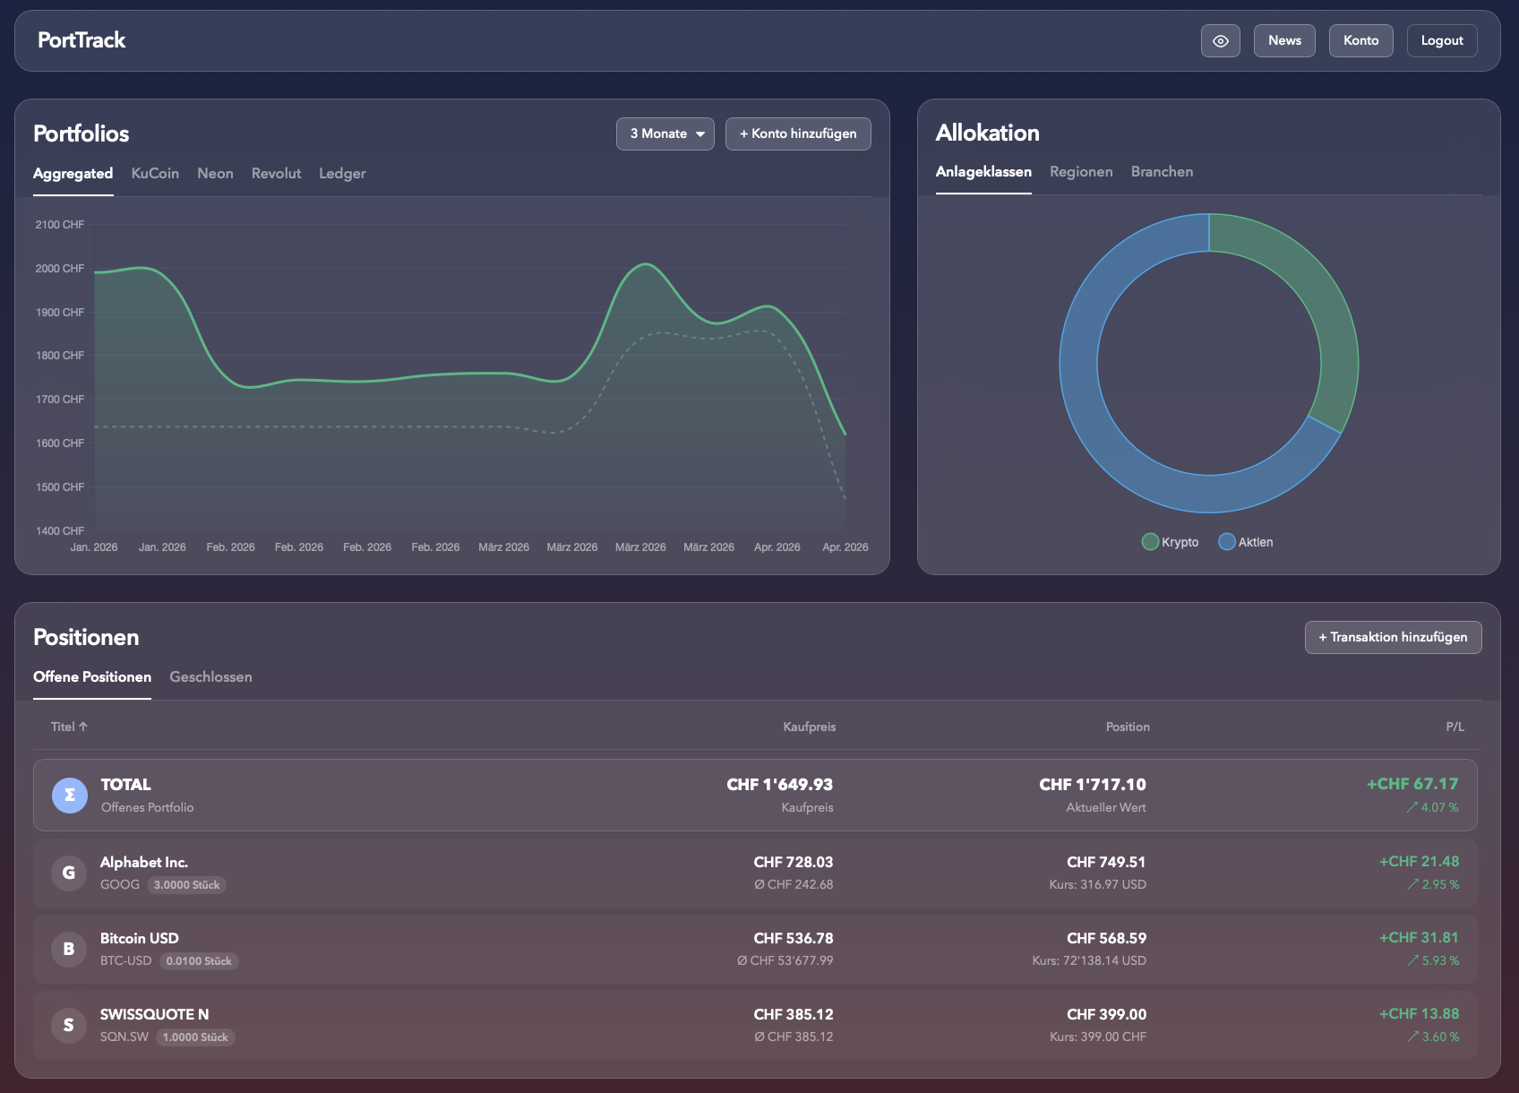Switch to the Geschlossen tab
1519x1093 pixels.
210,677
